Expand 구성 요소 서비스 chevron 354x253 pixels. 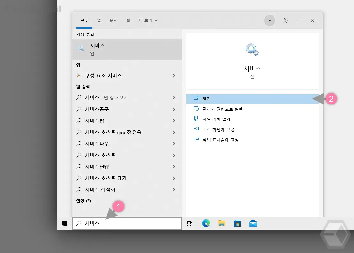174,76
